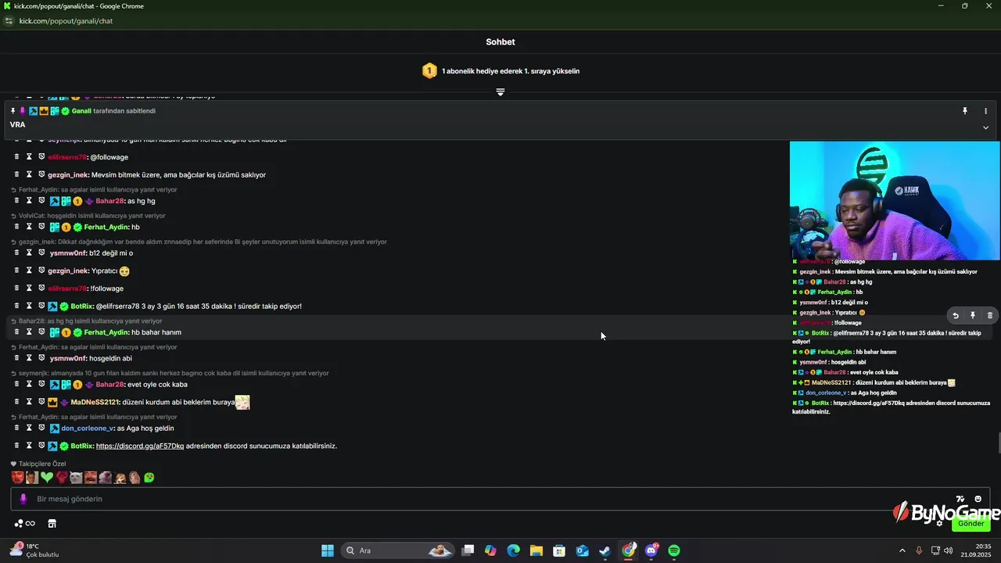Image resolution: width=1001 pixels, height=563 pixels.
Task: Insert the green heart follower emote
Action: 47,477
